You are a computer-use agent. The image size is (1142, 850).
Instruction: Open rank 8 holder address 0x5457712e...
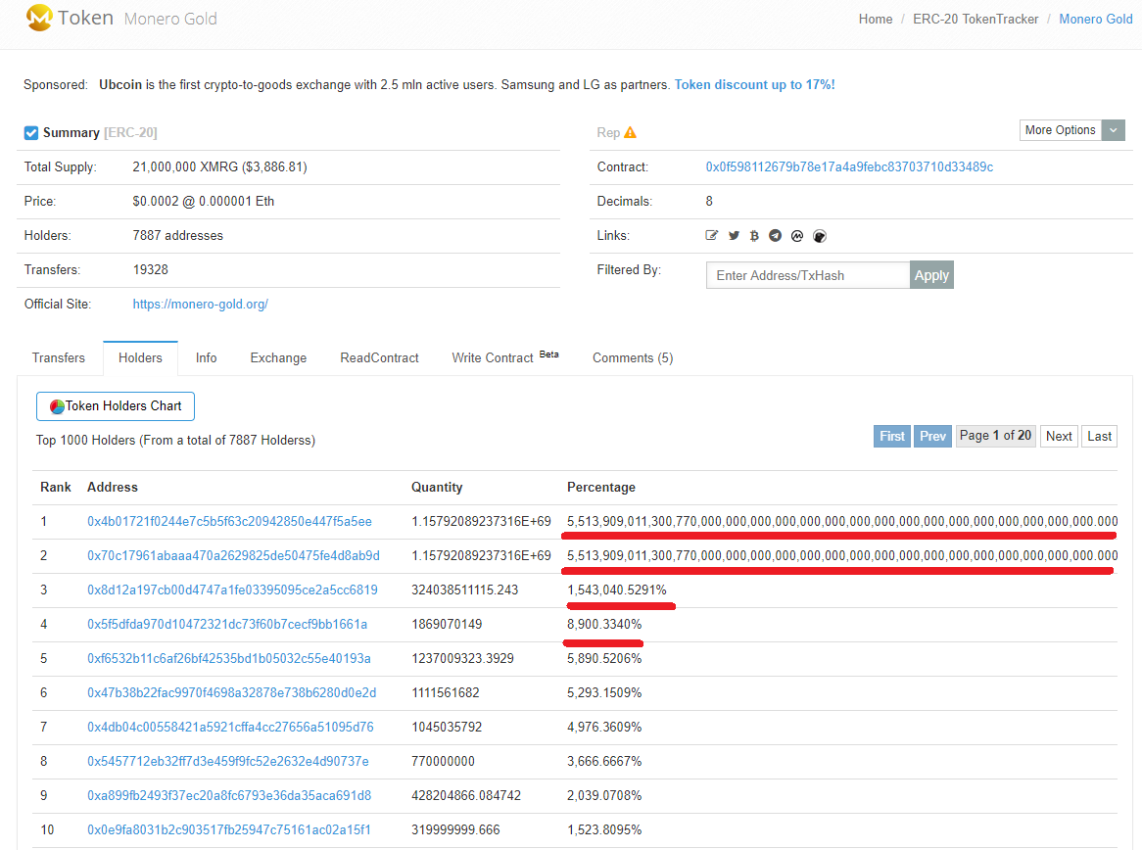(x=228, y=761)
